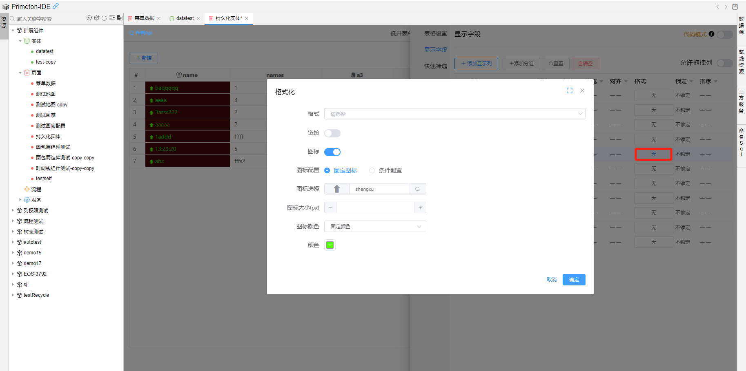Image resolution: width=746 pixels, height=371 pixels.
Task: Click the fullscreen icon in 格式化 dialog
Action: (569, 91)
